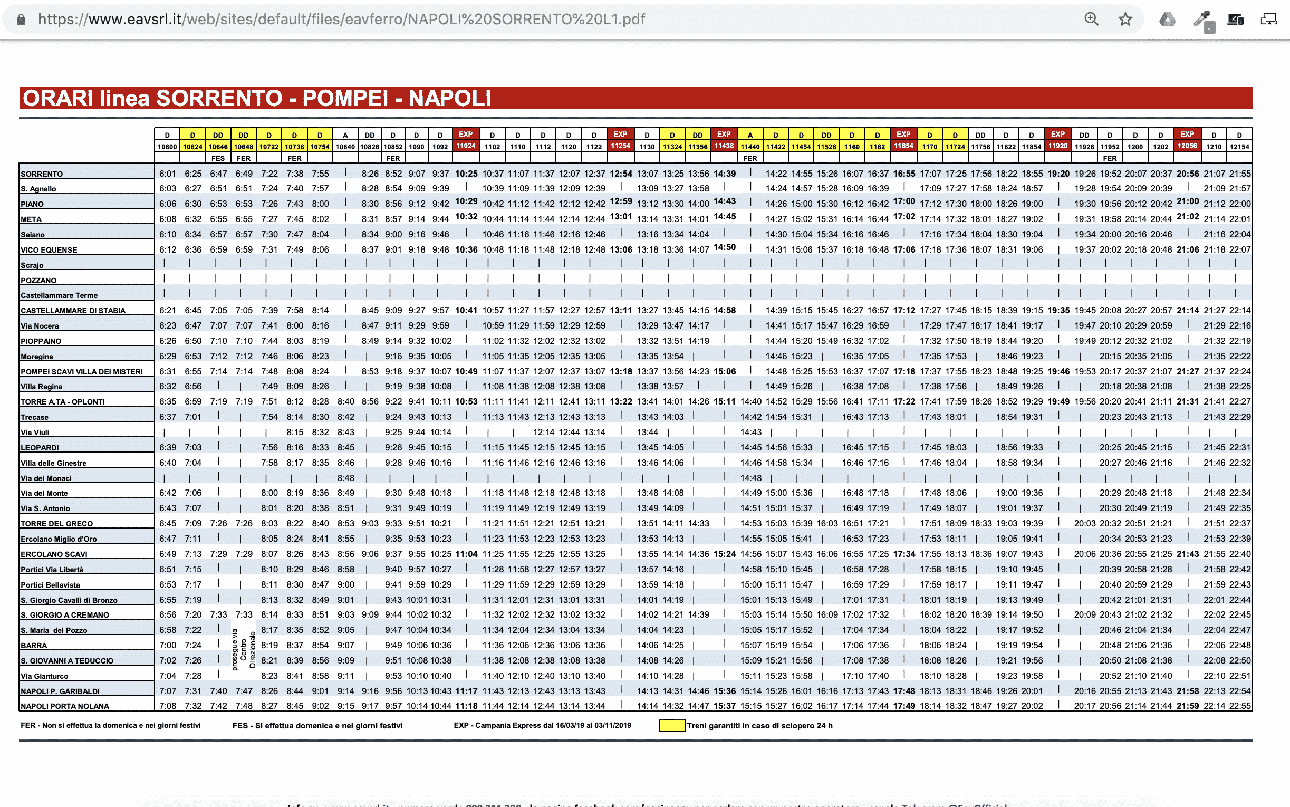The height and width of the screenshot is (807, 1290).
Task: Click the BARRA station label
Action: tap(34, 646)
